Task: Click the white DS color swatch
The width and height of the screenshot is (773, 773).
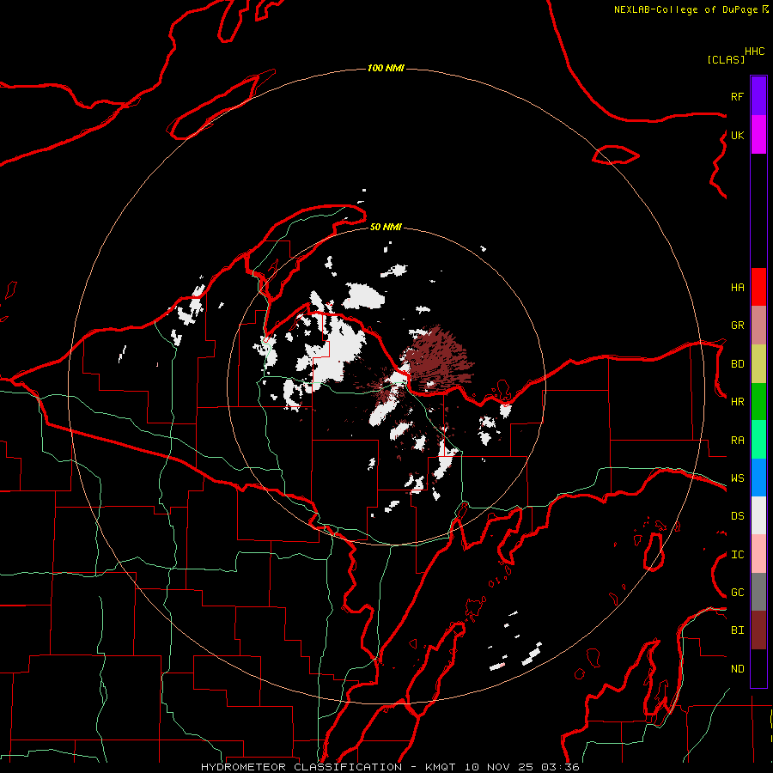Action: click(x=758, y=515)
